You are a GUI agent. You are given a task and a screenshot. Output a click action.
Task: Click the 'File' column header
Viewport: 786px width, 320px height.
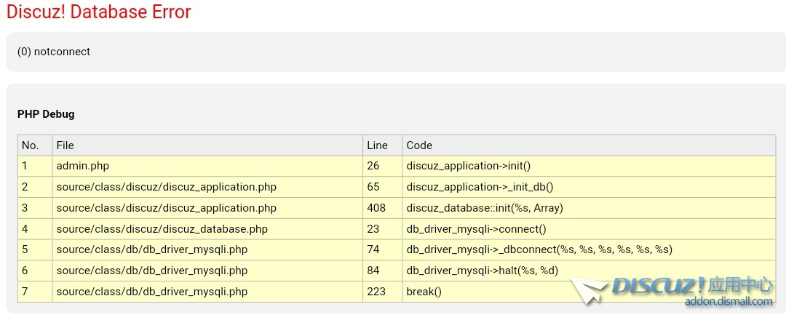click(65, 145)
